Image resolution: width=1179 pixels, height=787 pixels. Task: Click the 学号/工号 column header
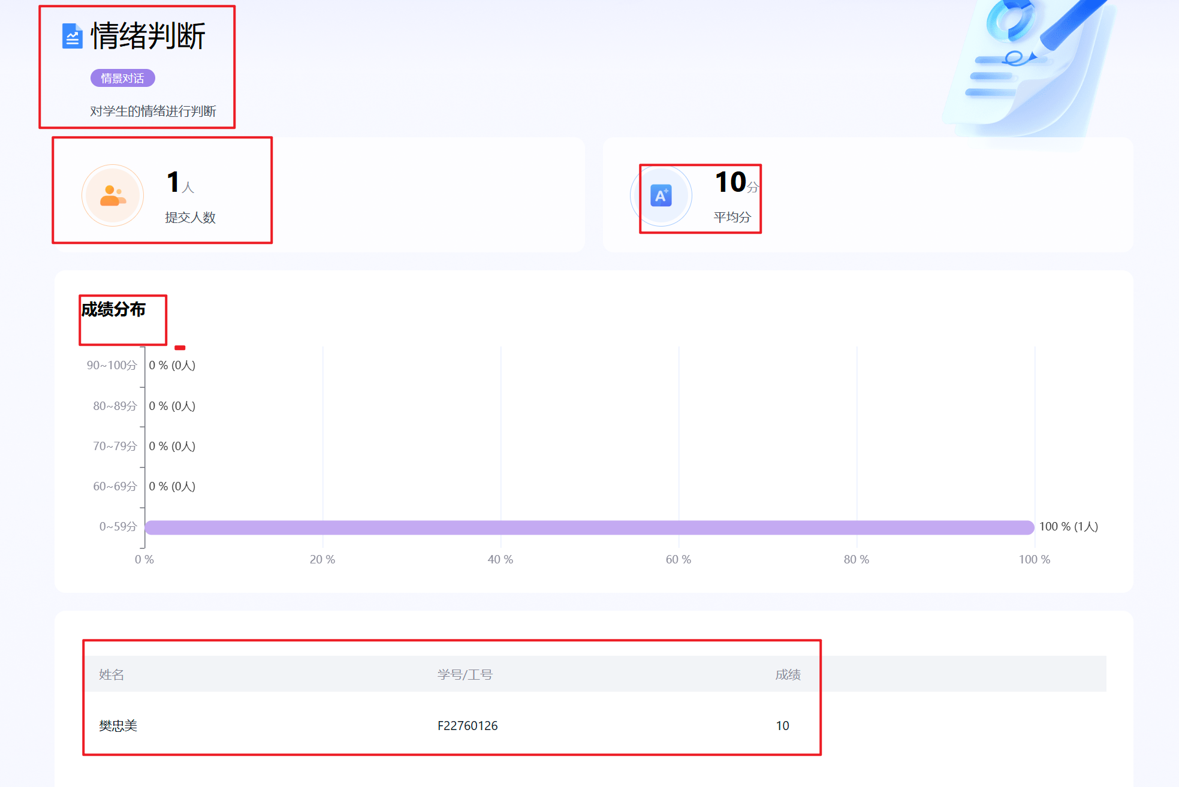point(465,674)
